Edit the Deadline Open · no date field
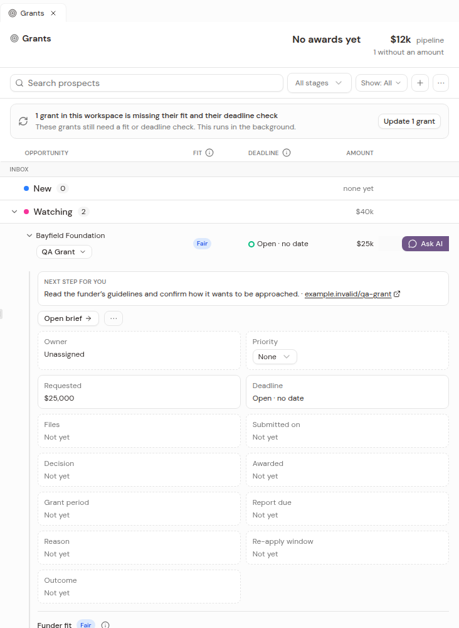This screenshot has height=628, width=459. (x=347, y=392)
